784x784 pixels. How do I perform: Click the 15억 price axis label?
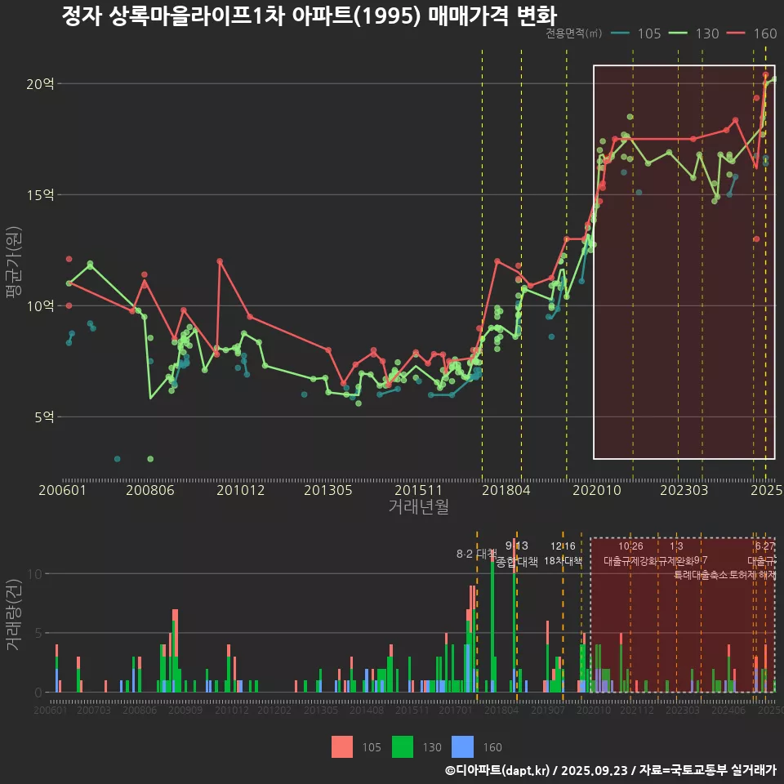point(40,195)
